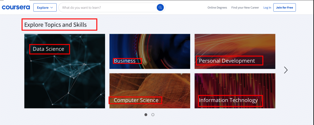
Task: Open the Personal Development topic card
Action: pyautogui.click(x=235, y=52)
